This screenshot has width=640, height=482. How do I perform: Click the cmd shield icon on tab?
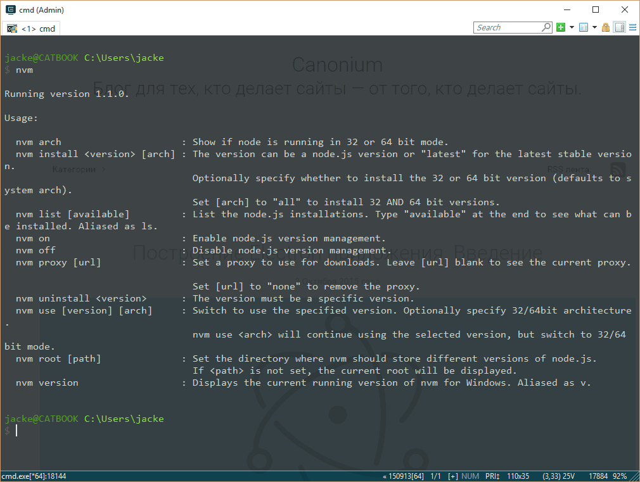(12, 29)
